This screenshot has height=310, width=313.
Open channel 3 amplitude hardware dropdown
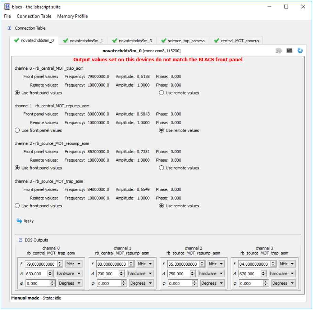pos(282,274)
